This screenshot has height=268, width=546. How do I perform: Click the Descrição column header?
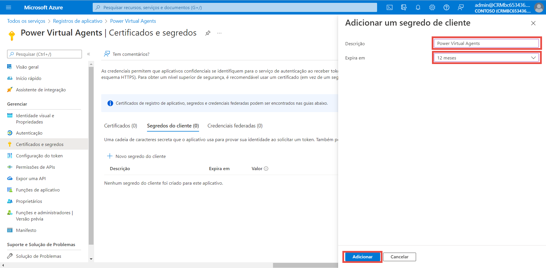click(120, 168)
